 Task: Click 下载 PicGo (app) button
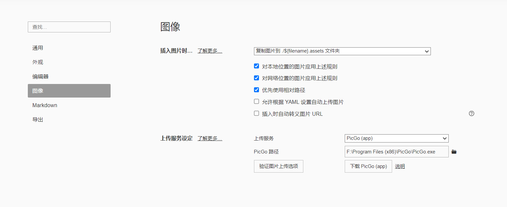[368, 166]
